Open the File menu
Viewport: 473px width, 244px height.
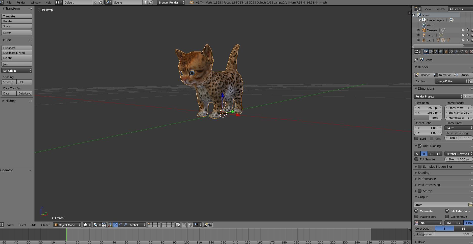click(9, 3)
